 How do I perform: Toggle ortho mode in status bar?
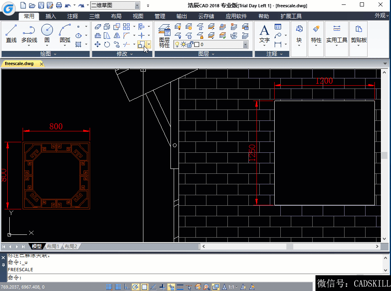pos(127,287)
